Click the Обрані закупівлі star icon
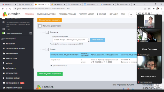This screenshot has width=164, height=92. click(x=4, y=73)
